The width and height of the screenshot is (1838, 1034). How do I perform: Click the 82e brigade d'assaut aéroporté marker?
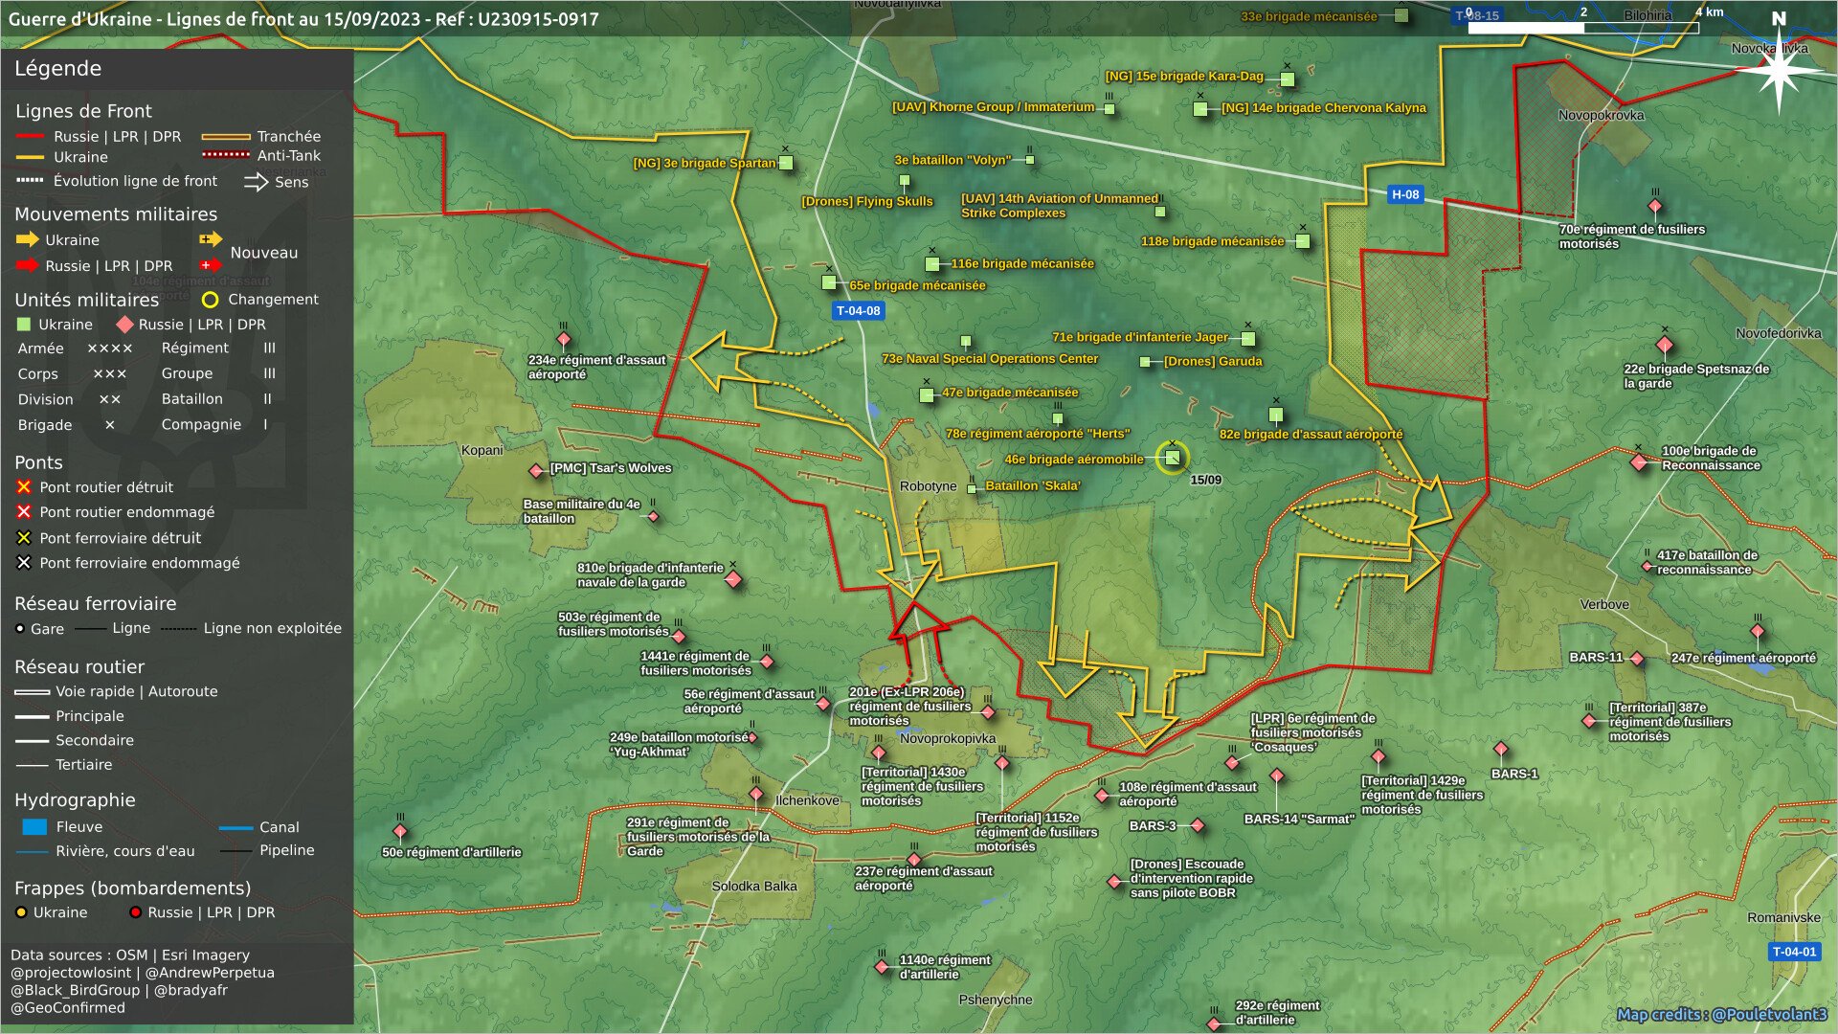click(x=1276, y=415)
